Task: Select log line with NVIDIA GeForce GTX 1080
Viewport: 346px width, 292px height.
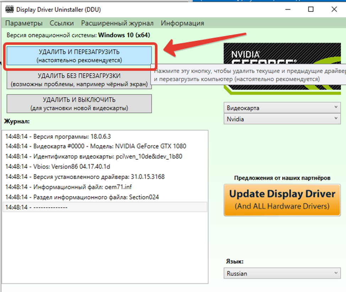Action: [x=105, y=146]
